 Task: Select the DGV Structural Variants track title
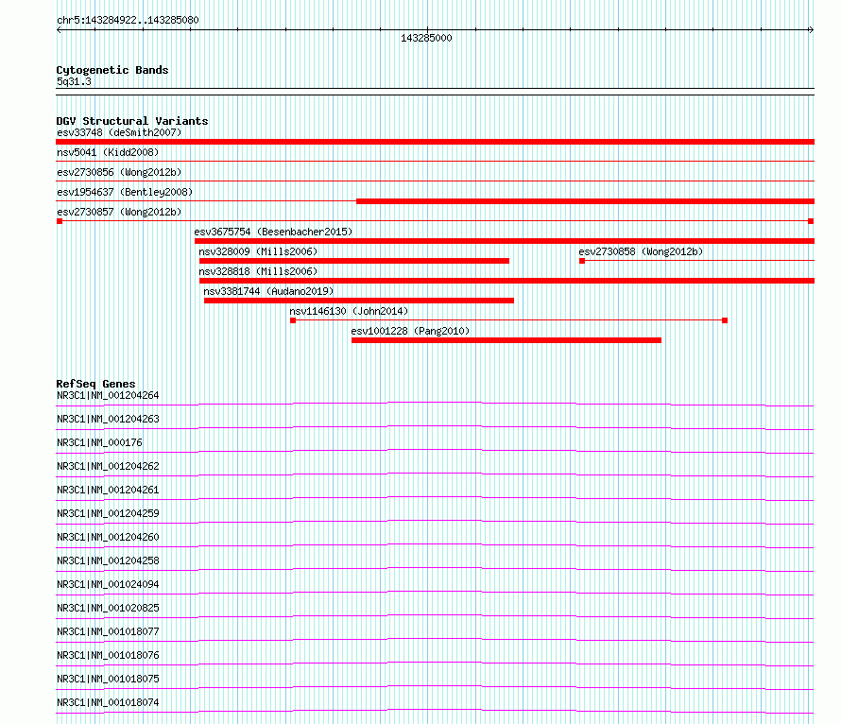point(132,121)
